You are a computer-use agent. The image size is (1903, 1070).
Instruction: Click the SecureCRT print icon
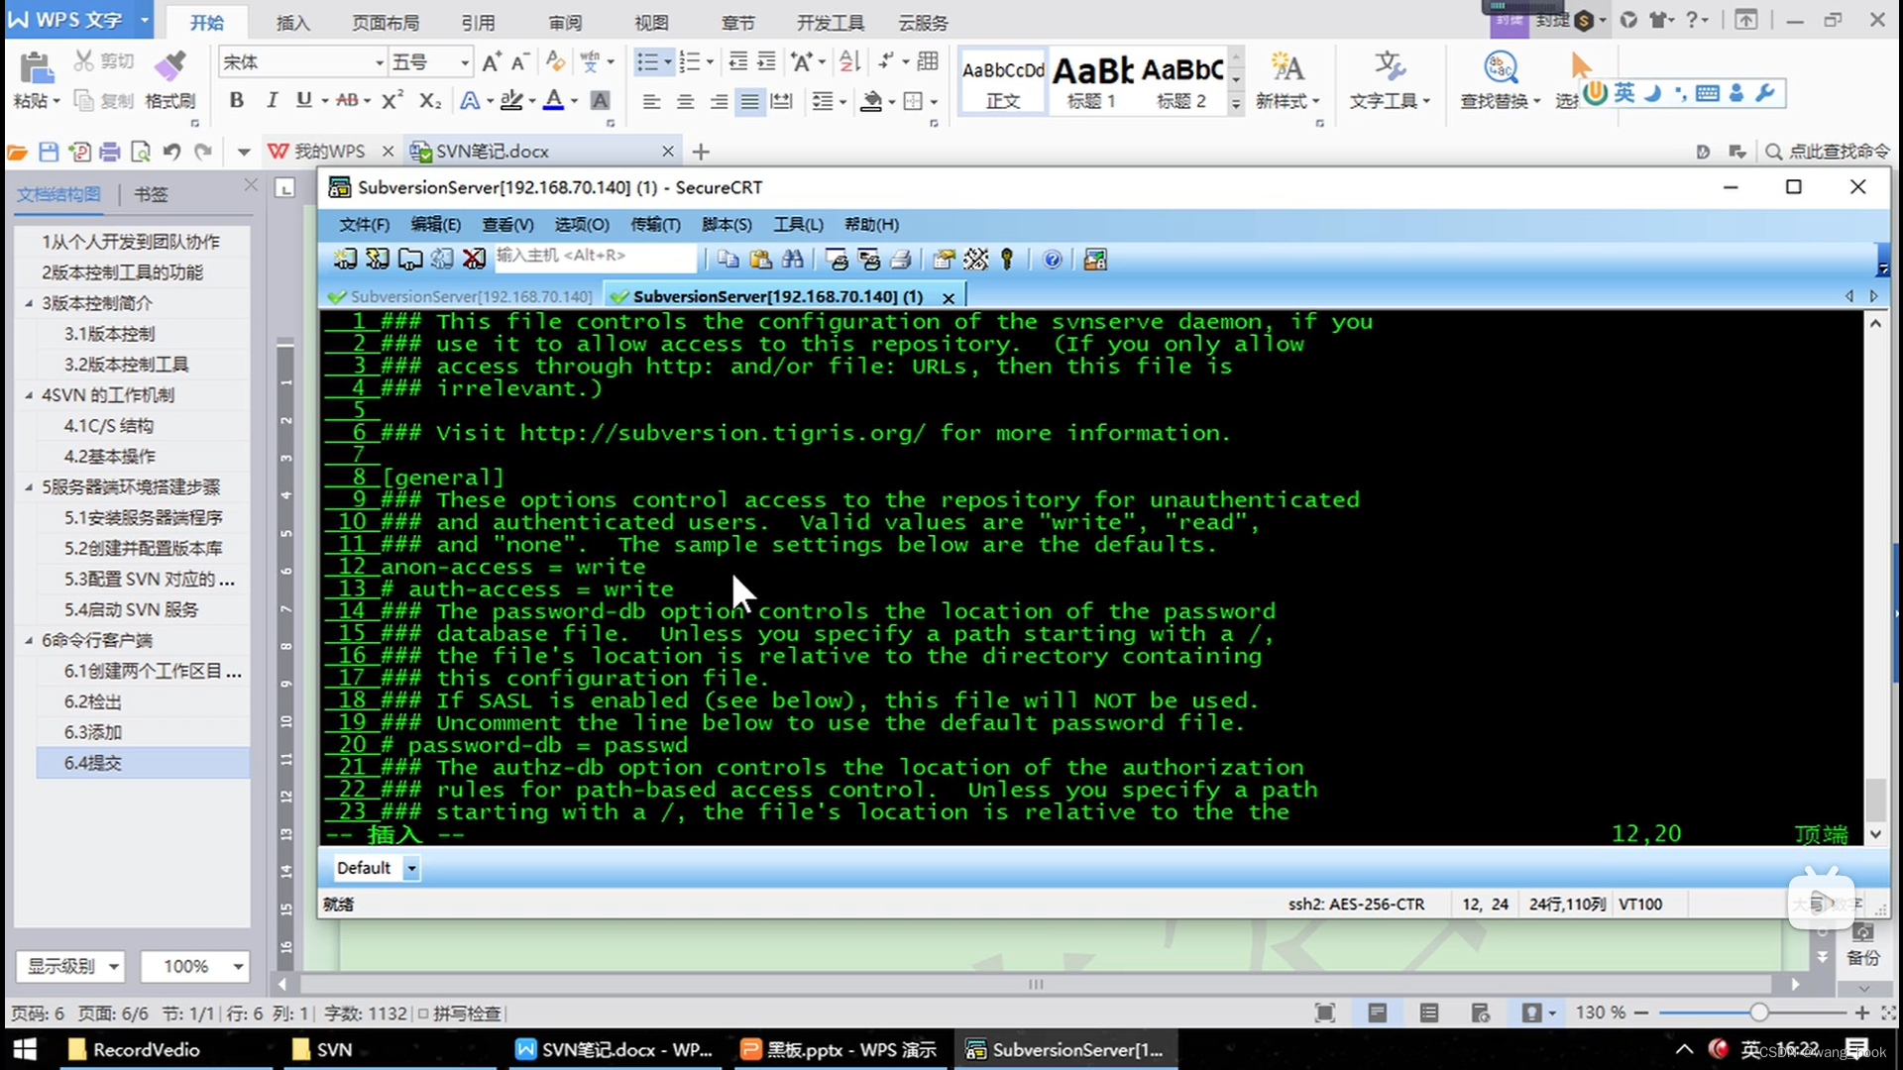901,260
